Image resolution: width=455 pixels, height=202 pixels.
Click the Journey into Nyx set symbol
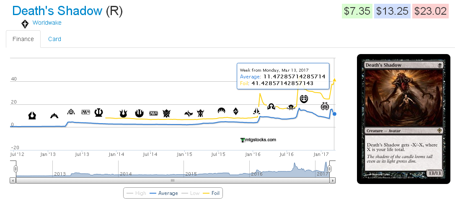pyautogui.click(x=139, y=113)
